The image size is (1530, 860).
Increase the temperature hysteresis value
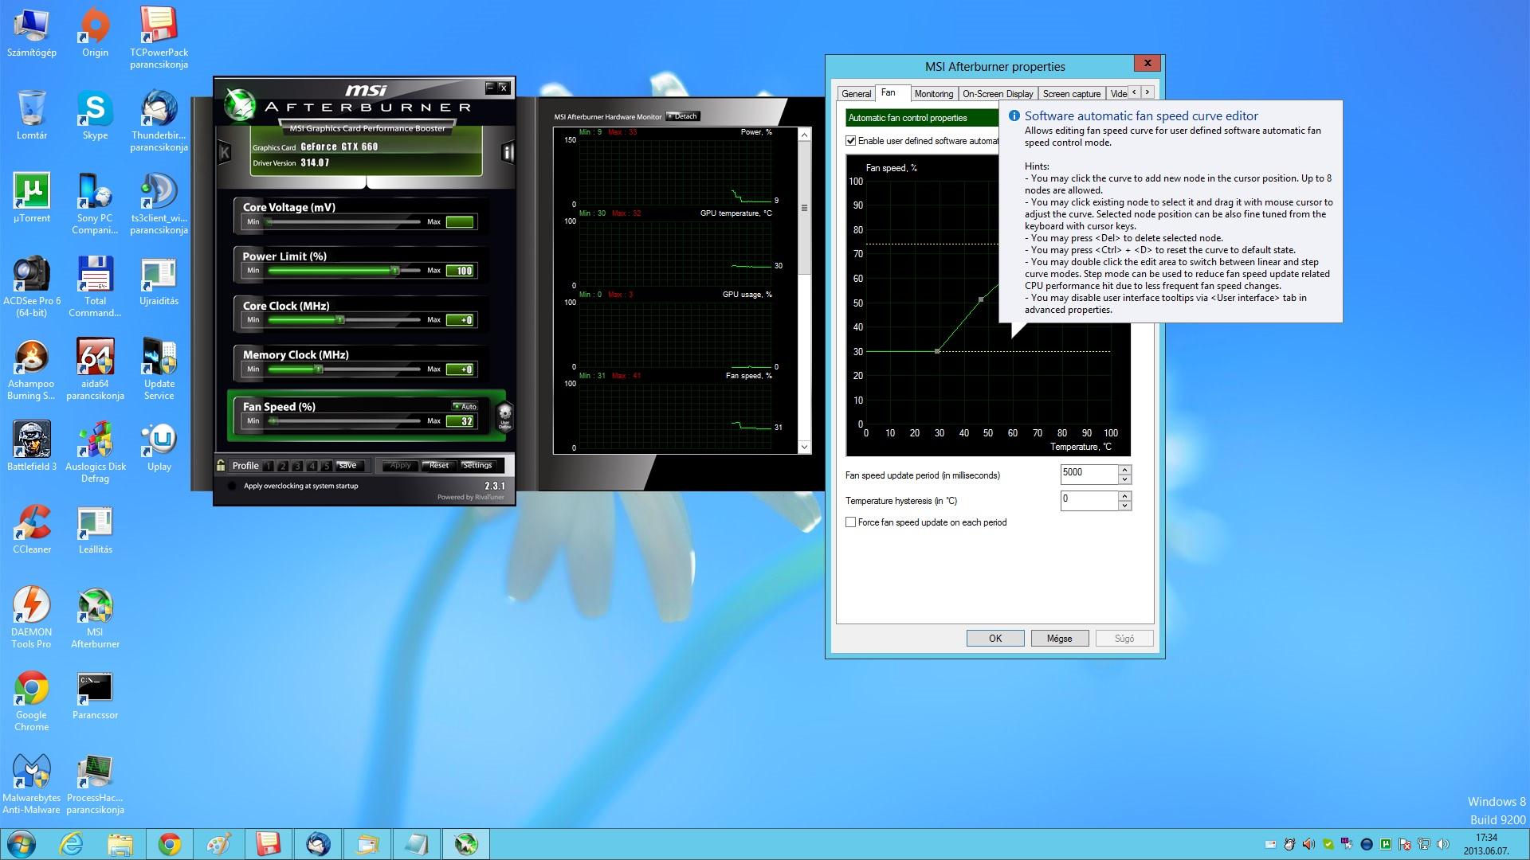coord(1124,495)
